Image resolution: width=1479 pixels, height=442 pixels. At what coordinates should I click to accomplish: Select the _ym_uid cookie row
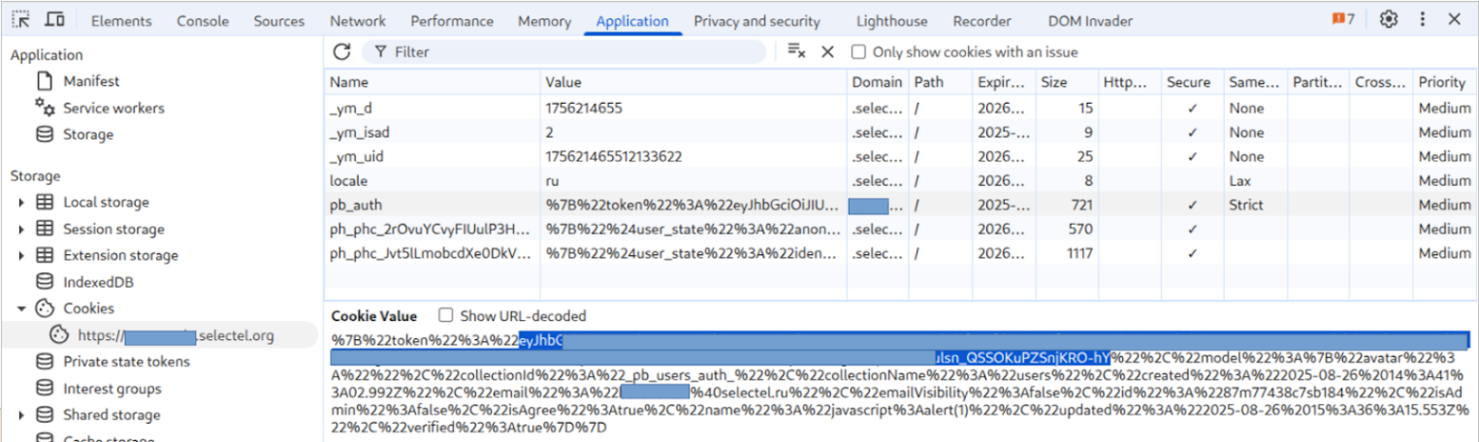(901, 157)
